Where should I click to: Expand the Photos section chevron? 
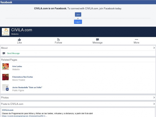(154, 97)
